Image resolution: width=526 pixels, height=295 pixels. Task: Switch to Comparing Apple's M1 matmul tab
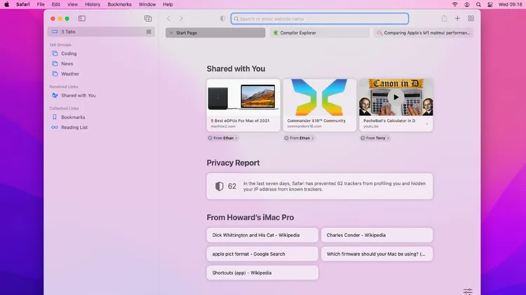coord(424,33)
